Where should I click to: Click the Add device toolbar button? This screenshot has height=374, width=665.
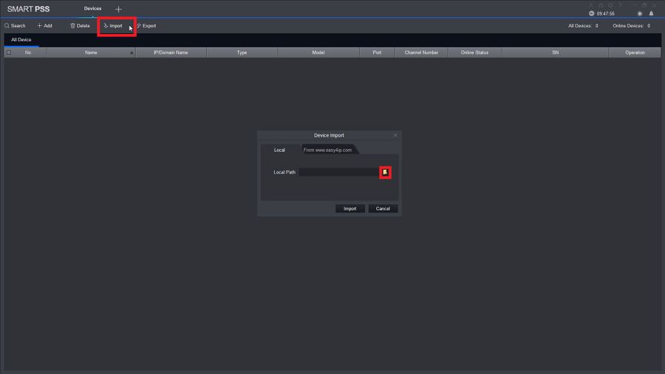tap(44, 26)
